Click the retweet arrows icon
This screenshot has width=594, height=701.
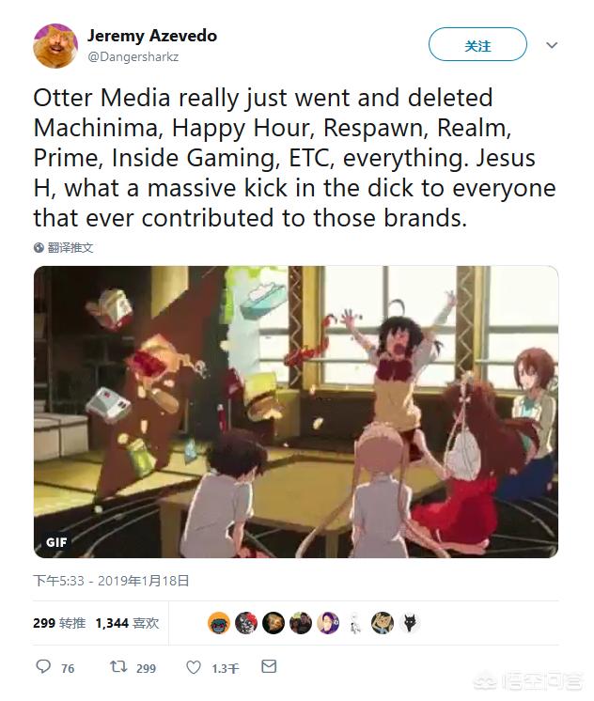(119, 667)
